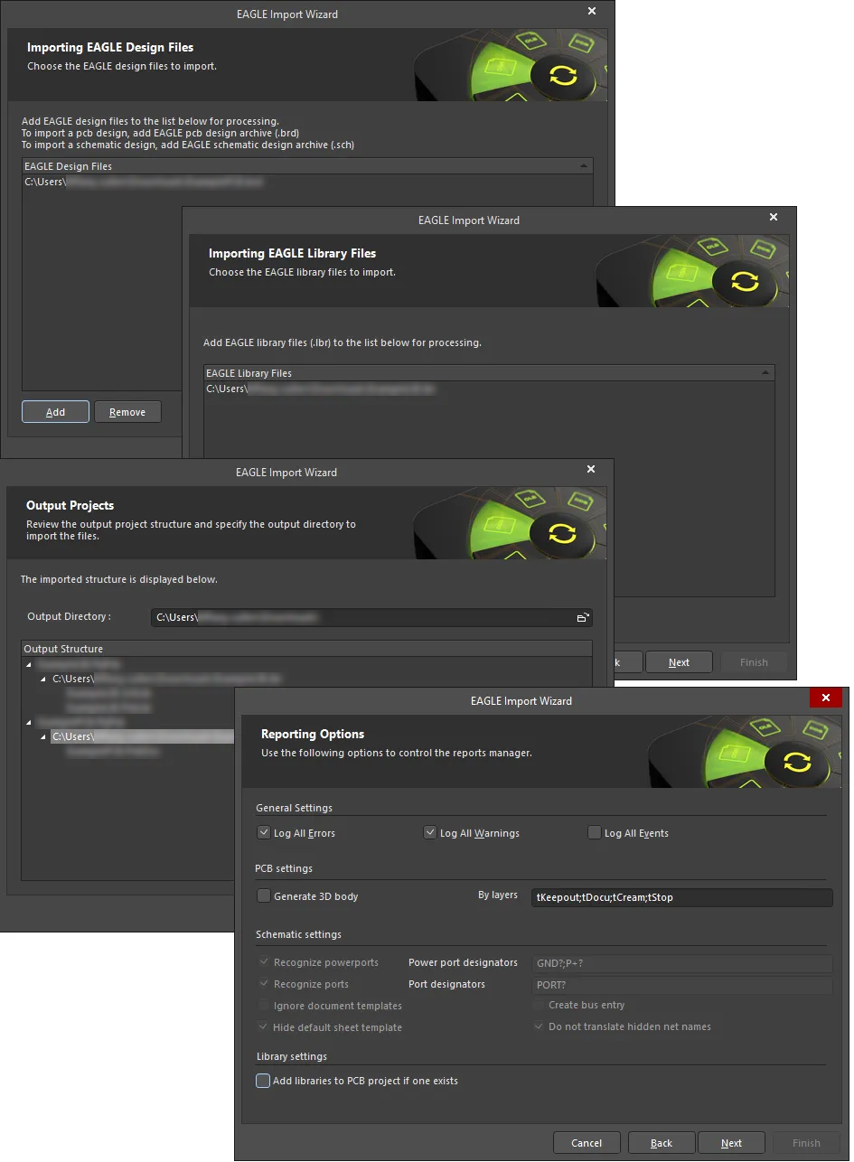Image resolution: width=854 pixels, height=1162 pixels.
Task: Close the Importing EAGLE Design Files window
Action: 592,11
